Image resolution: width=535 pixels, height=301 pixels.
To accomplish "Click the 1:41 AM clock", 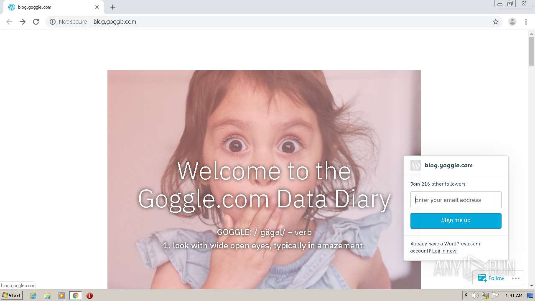I will [514, 296].
